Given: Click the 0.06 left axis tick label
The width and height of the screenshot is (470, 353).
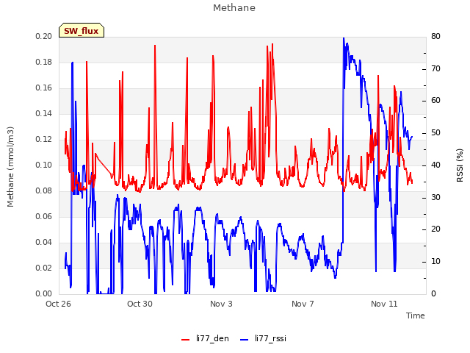Looking at the screenshot, I should 44,216.
